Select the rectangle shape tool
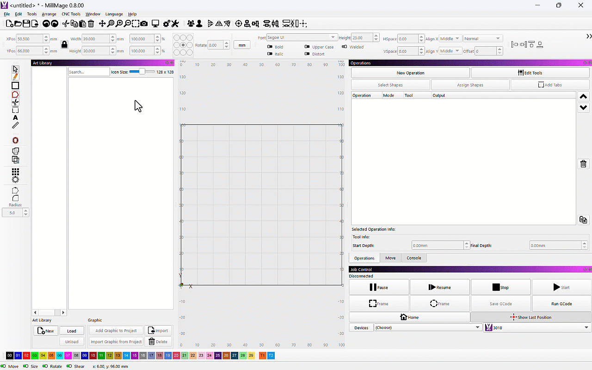Image resolution: width=592 pixels, height=370 pixels. [15, 86]
